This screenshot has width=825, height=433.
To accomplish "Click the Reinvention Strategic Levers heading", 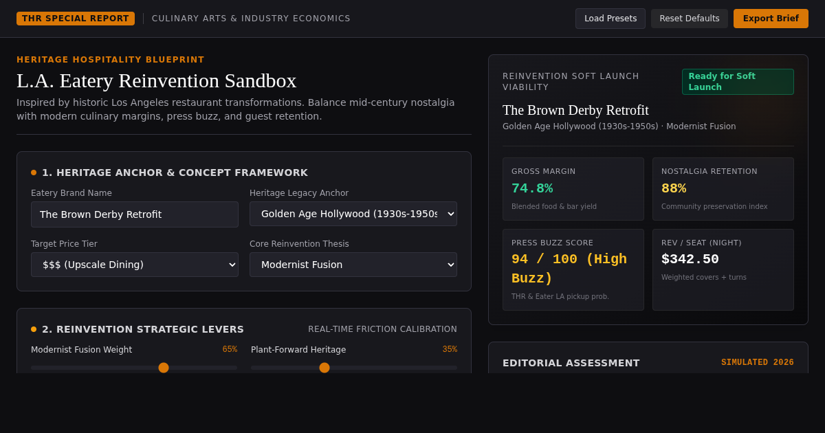I will [143, 329].
